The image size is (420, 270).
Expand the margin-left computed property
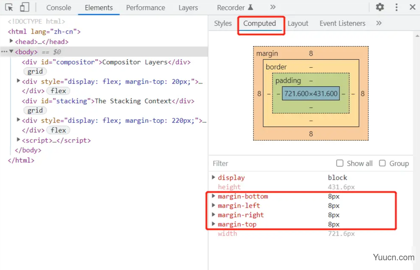[x=214, y=205]
